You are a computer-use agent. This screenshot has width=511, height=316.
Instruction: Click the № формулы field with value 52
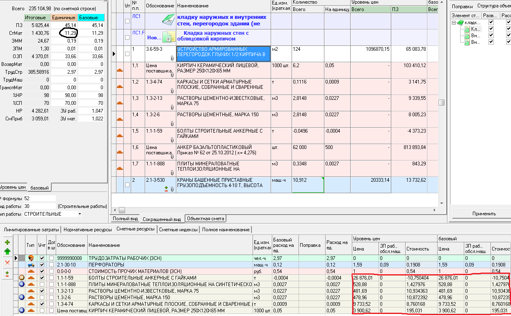coord(40,199)
